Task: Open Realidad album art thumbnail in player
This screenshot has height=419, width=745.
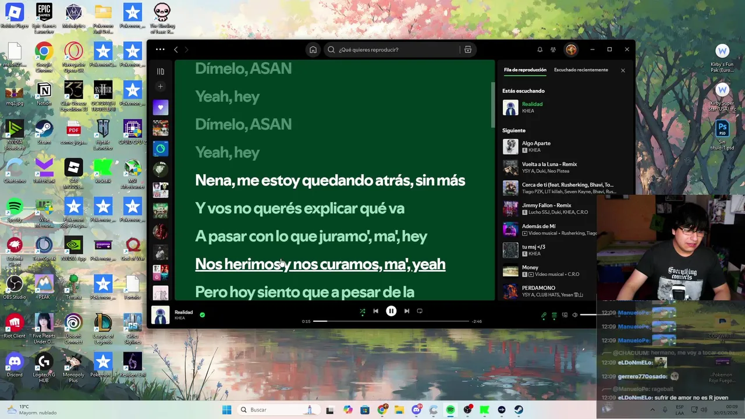Action: (160, 315)
